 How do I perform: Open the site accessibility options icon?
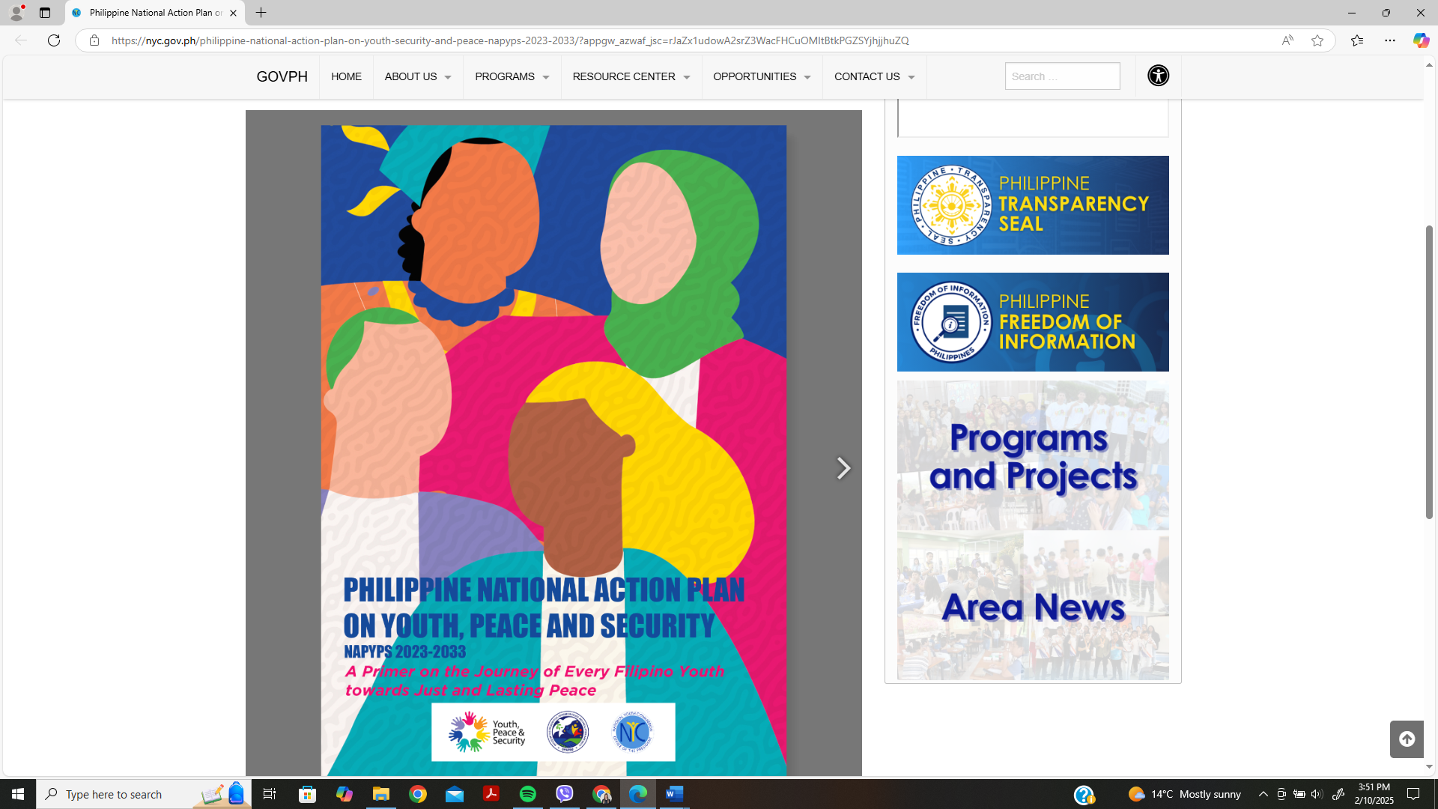tap(1157, 76)
